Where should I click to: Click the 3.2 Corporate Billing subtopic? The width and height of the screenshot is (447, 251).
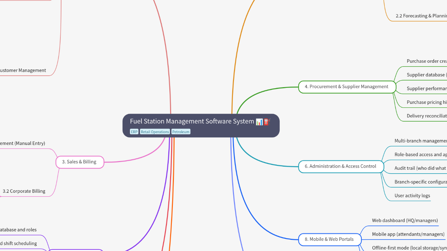coord(24,191)
